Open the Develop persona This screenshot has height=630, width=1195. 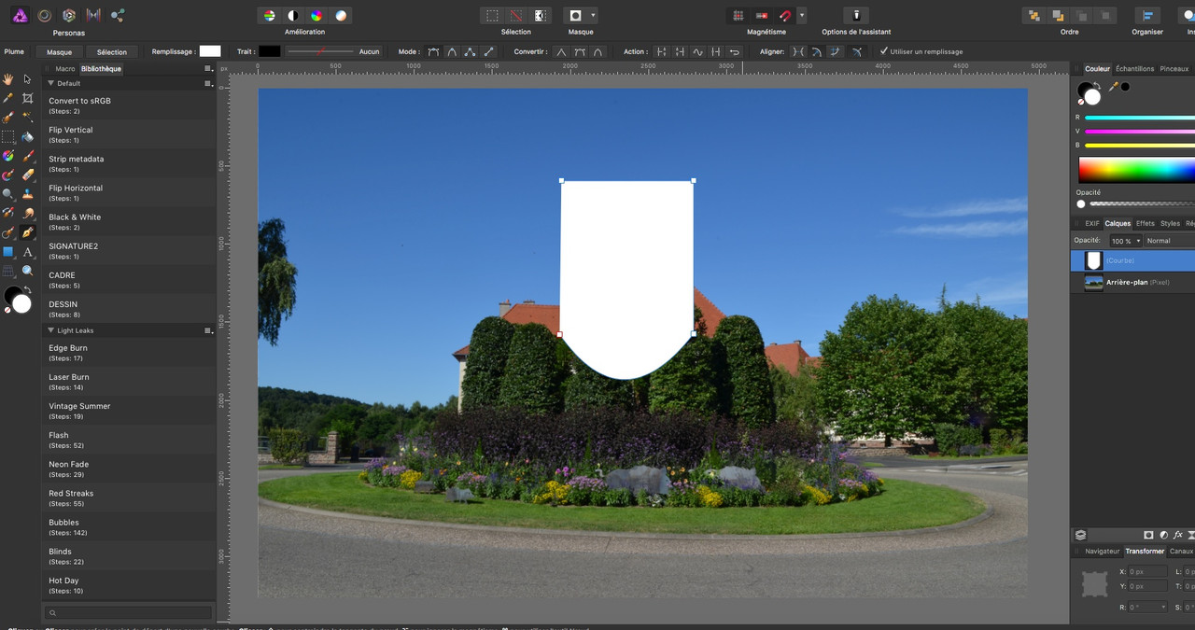coord(68,15)
